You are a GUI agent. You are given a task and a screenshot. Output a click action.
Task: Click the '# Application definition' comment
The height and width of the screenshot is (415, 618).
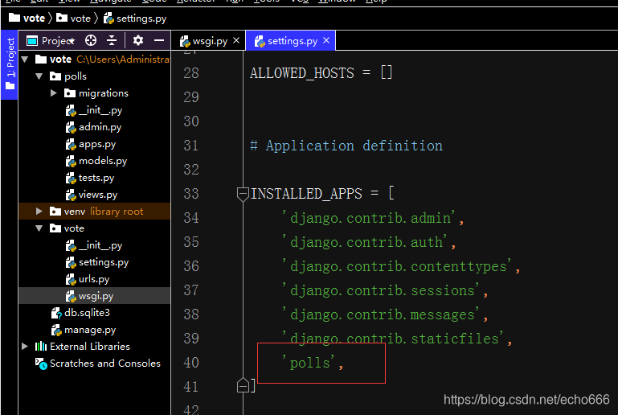click(x=346, y=146)
